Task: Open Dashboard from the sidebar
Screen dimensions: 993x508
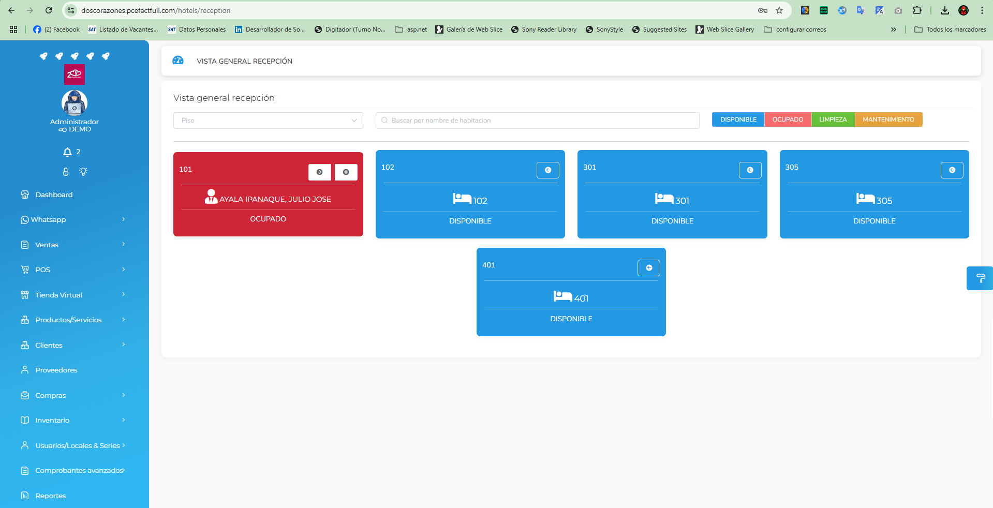Action: click(x=54, y=195)
